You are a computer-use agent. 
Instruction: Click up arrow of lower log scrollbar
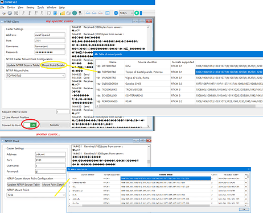pos(149,147)
